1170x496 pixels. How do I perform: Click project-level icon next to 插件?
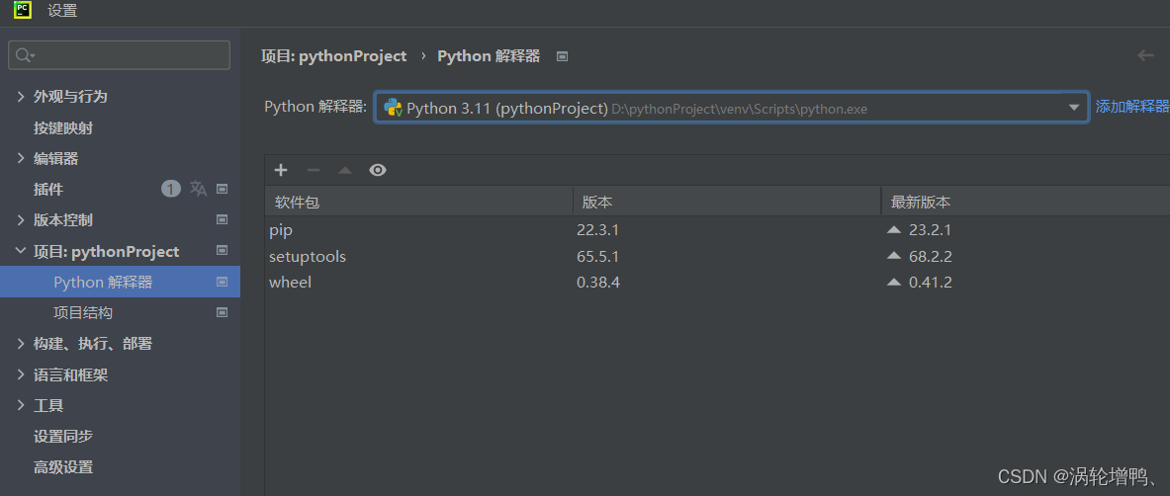[222, 190]
